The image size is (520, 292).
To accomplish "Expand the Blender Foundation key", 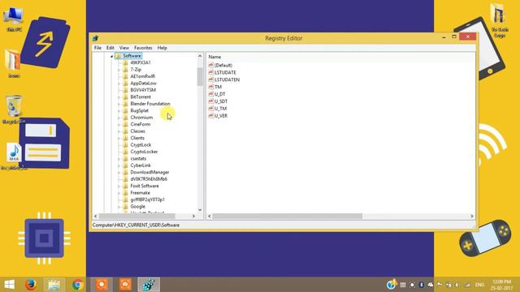I will point(119,104).
